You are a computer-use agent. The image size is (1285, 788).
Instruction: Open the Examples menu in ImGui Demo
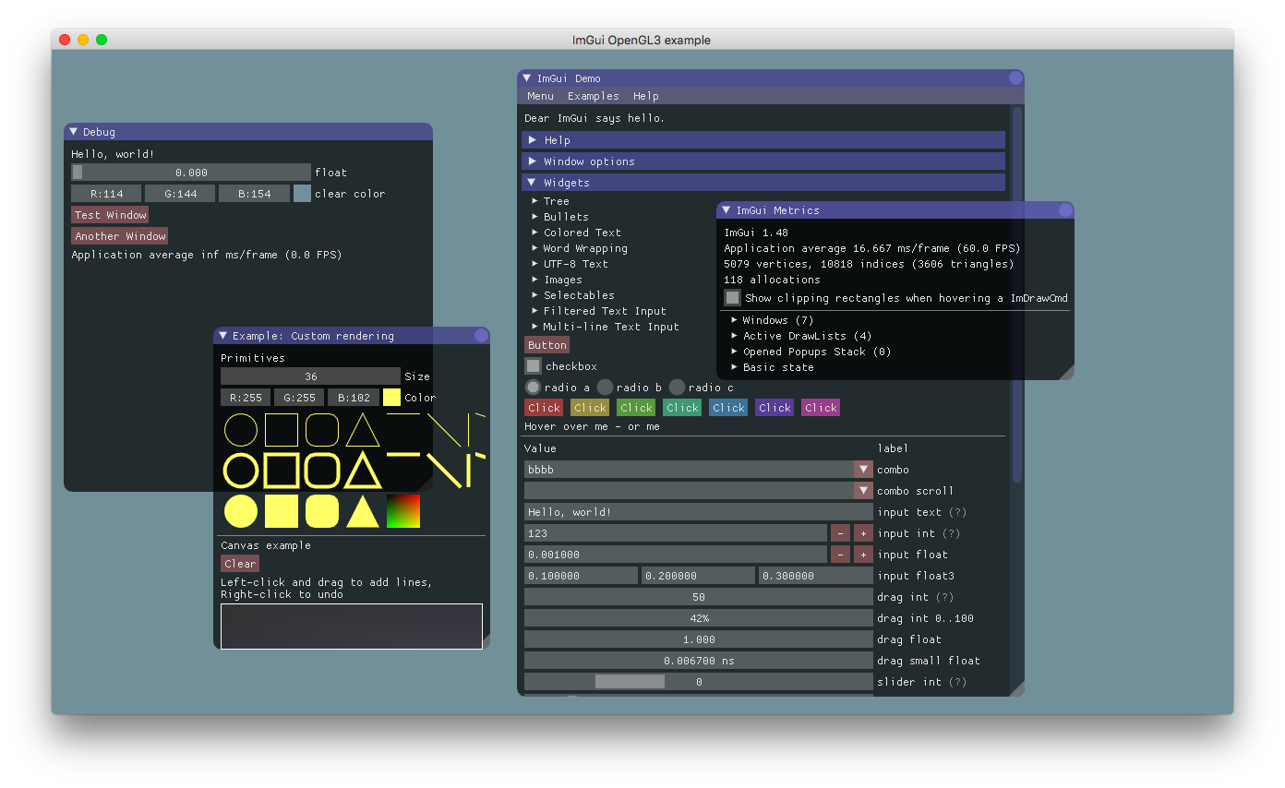pyautogui.click(x=593, y=96)
